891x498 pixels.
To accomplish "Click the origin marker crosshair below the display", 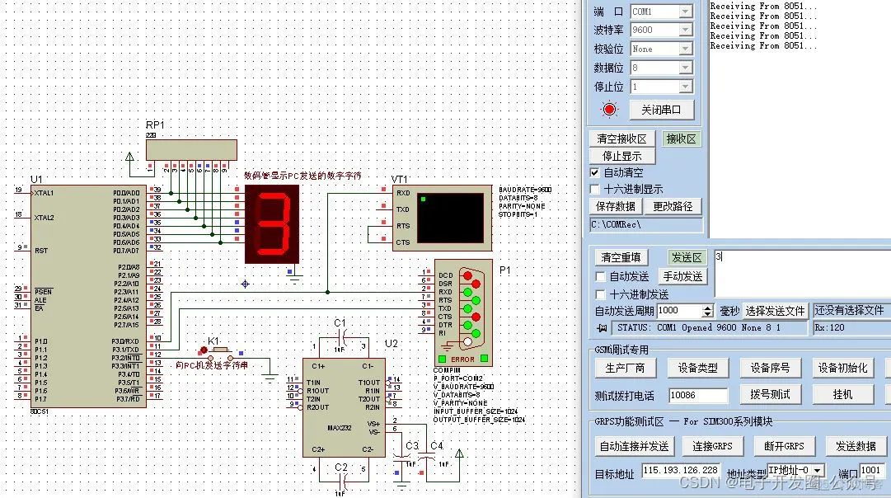I will tap(245, 284).
